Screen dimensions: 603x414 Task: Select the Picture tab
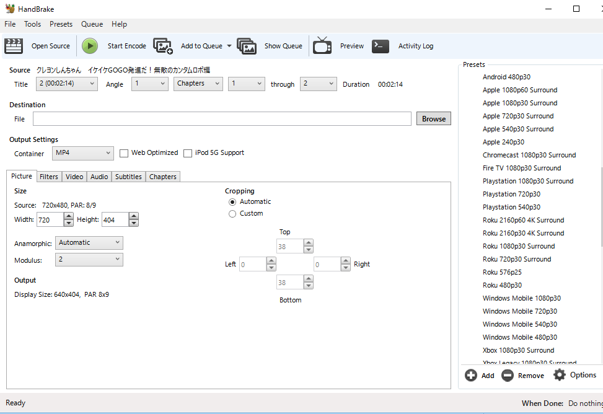coord(22,176)
